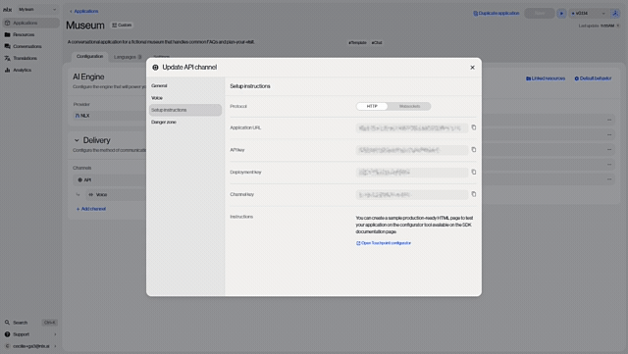Click the play test button
The height and width of the screenshot is (354, 628).
coord(561,13)
